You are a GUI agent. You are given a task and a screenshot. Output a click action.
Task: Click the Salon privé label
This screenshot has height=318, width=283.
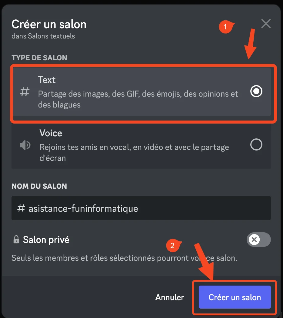46,240
